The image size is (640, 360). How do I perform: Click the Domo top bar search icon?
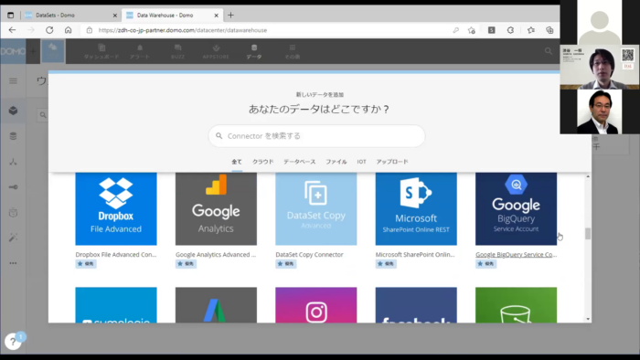click(x=549, y=51)
